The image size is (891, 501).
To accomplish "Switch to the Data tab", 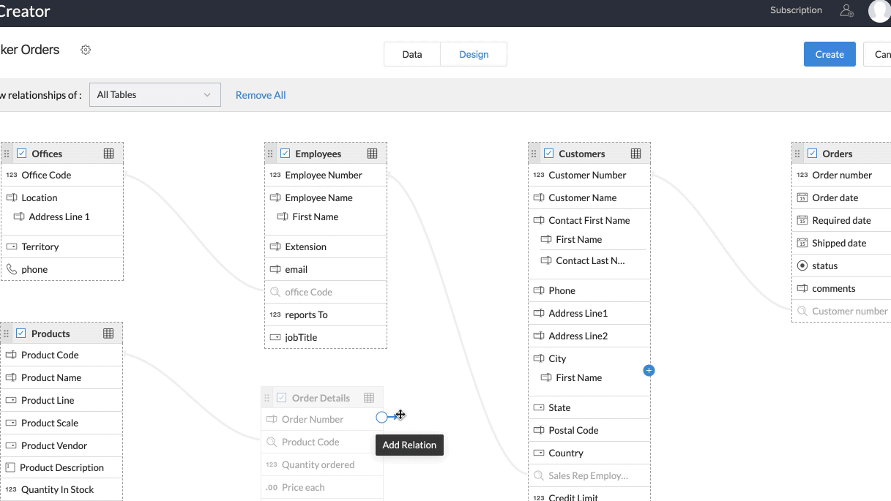I will [x=412, y=54].
